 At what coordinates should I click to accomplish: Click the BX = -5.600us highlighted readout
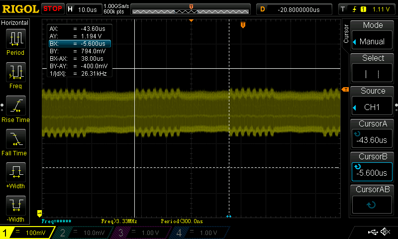[x=80, y=44]
